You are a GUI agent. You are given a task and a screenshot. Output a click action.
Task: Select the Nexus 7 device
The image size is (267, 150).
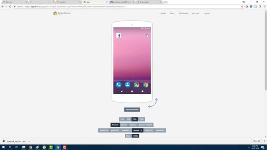pyautogui.click(x=124, y=125)
